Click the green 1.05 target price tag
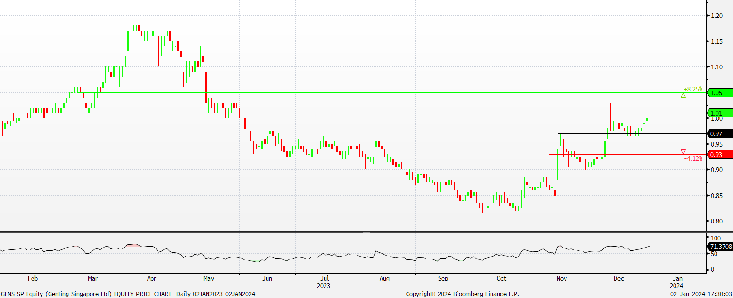The width and height of the screenshot is (733, 298). [720, 93]
